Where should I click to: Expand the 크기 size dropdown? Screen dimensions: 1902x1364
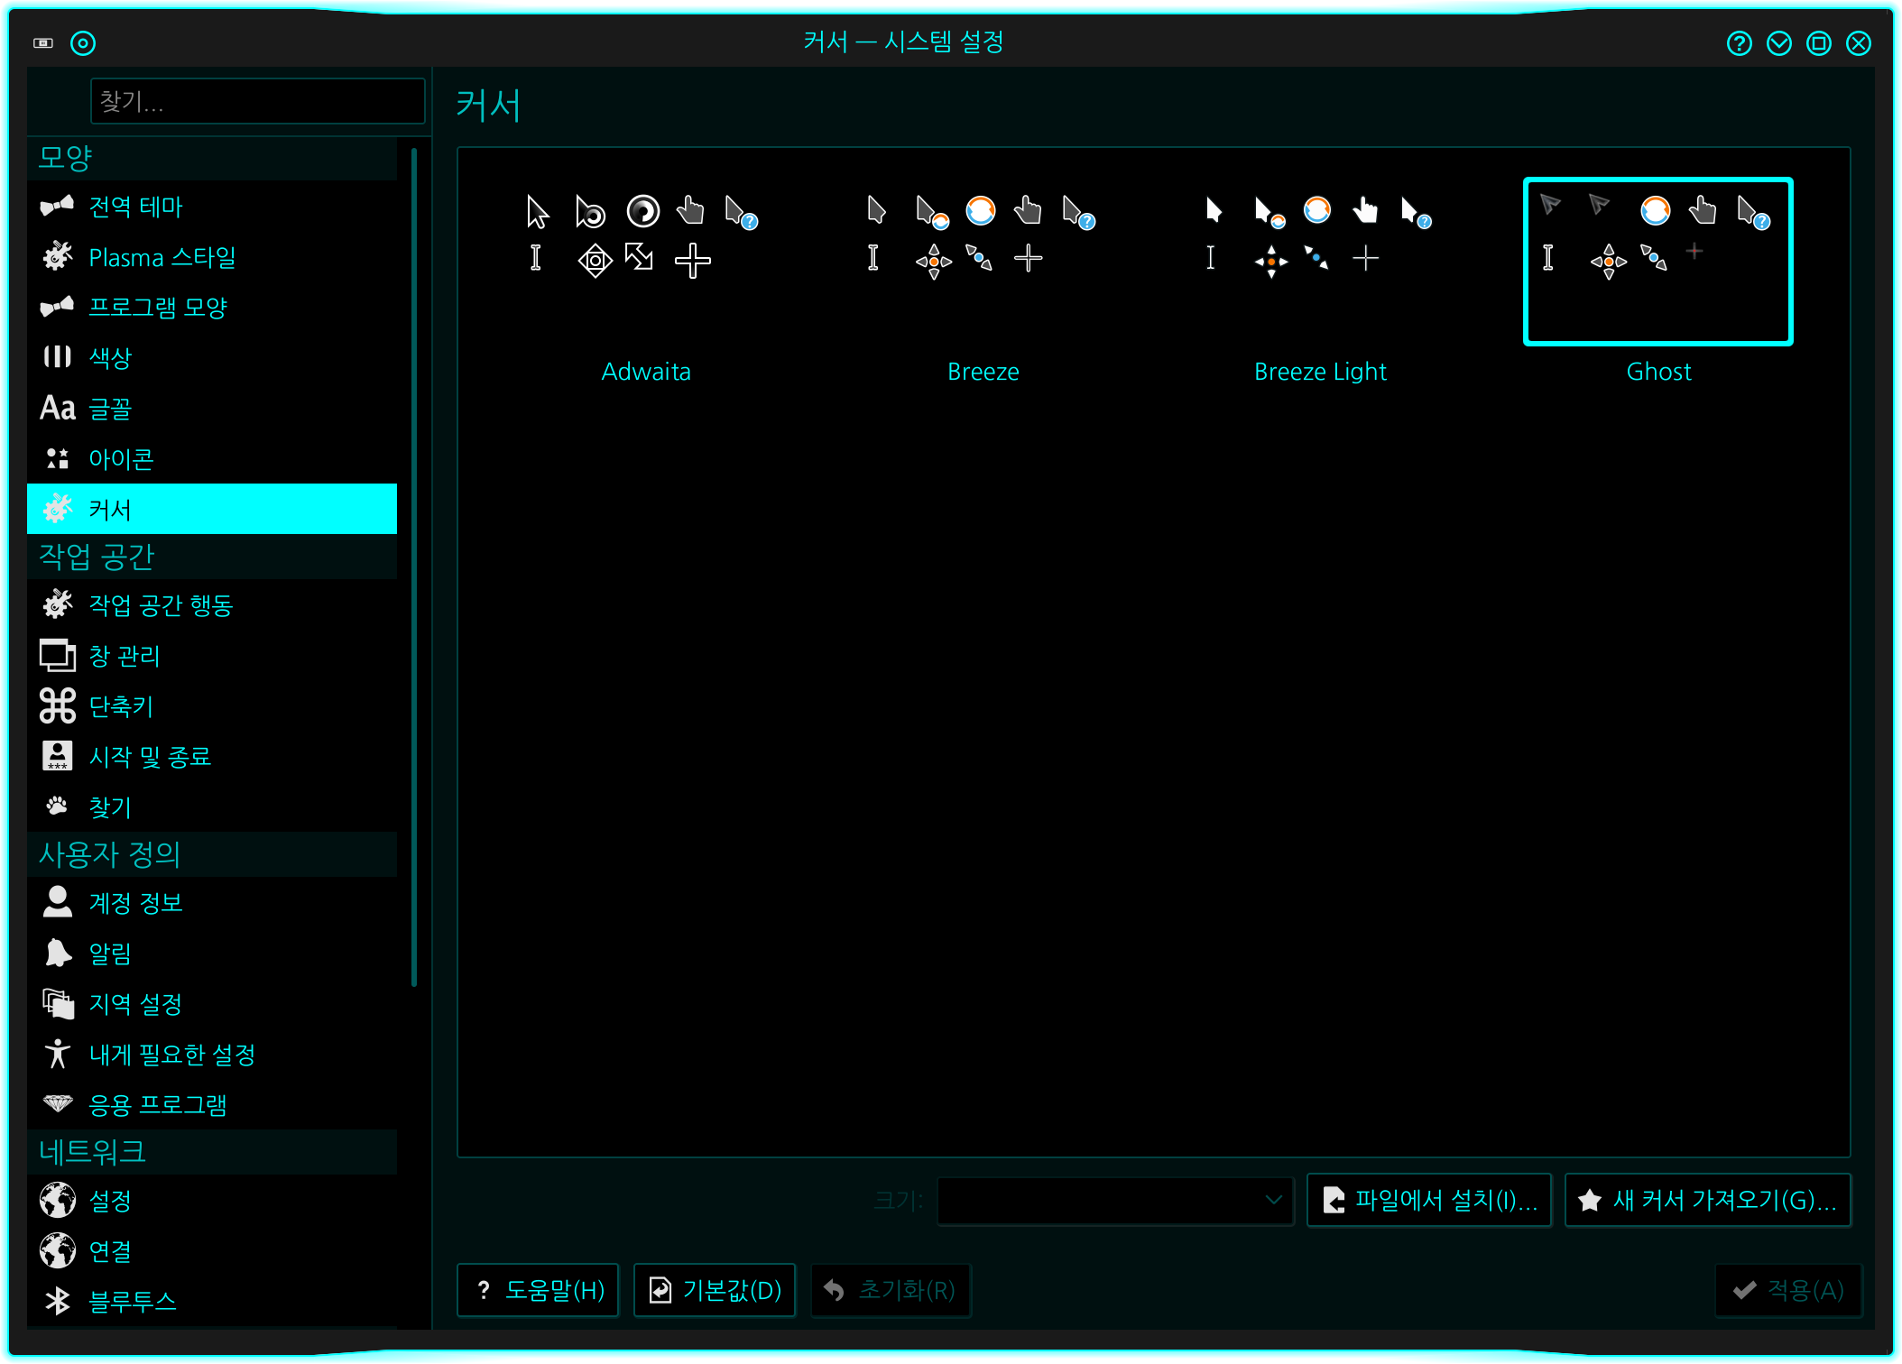[x=1115, y=1200]
